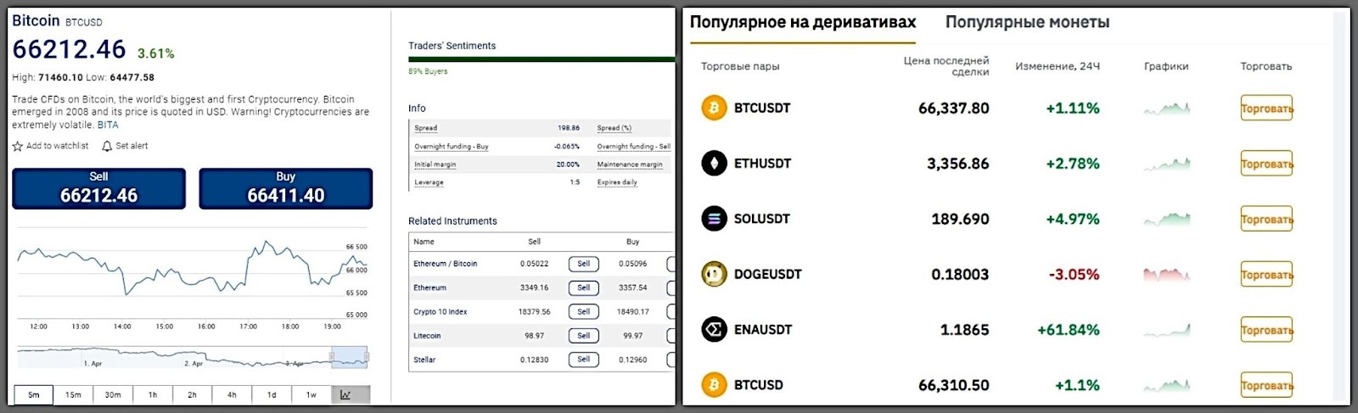Click the Spread (%) label
Image resolution: width=1358 pixels, height=413 pixels.
tap(614, 128)
